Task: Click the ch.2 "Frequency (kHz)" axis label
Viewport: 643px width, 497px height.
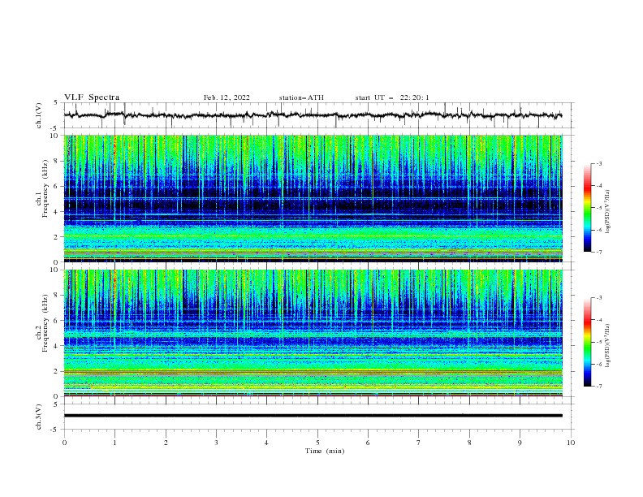Action: pyautogui.click(x=45, y=323)
